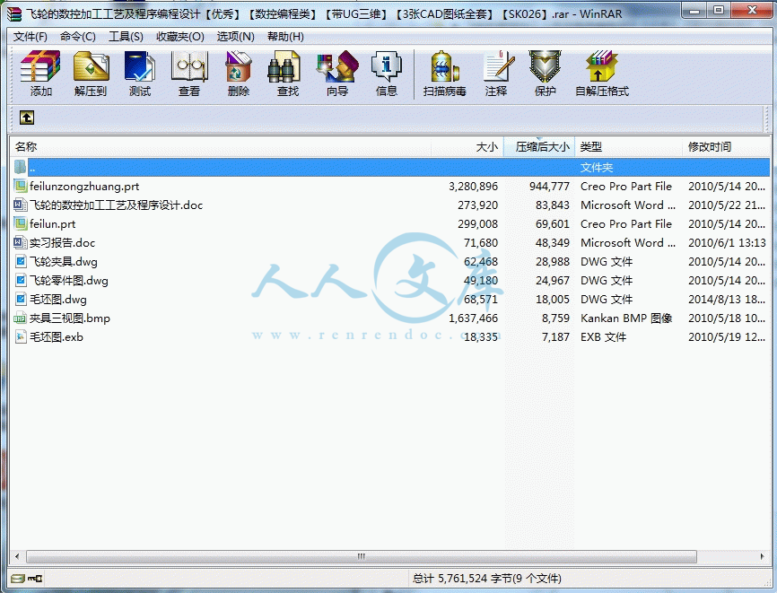
Task: Select file 毛坯图.exb
Action: point(56,337)
